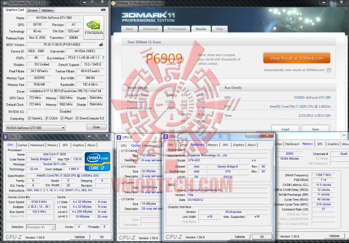Toggle the DirectCompute 5.0 checkbox

pyautogui.click(x=77, y=118)
